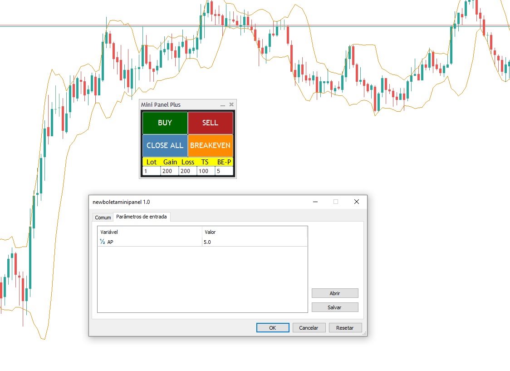Edit the BE-P field showing 5
This screenshot has width=510, height=371.
tap(223, 171)
